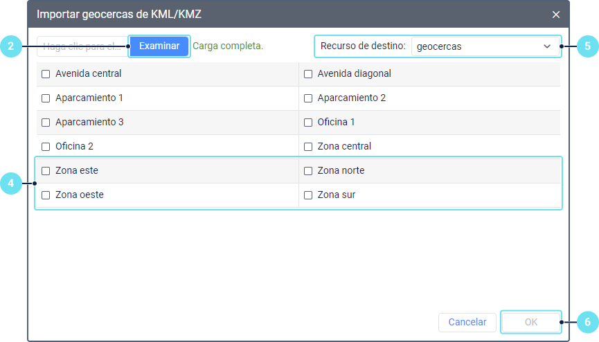This screenshot has height=342, width=599.
Task: Click the file path input field
Action: [82, 46]
